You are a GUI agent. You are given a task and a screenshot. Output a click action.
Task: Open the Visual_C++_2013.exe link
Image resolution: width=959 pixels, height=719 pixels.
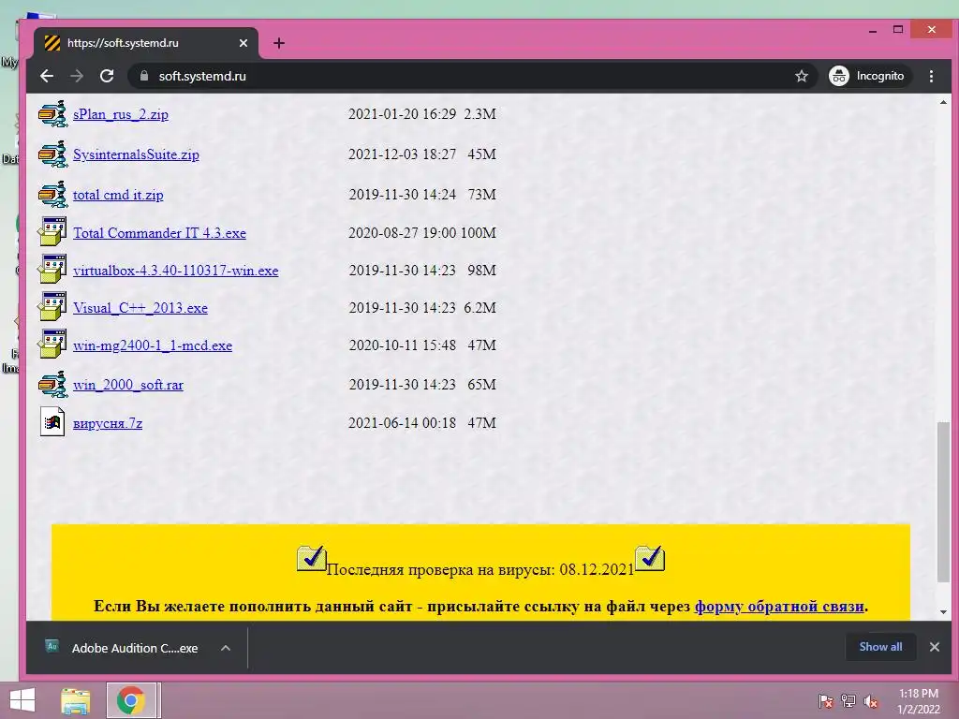coord(140,307)
